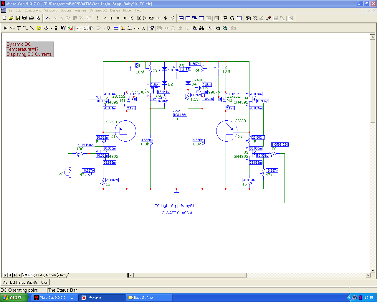The width and height of the screenshot is (377, 302).
Task: Zoom out of the schematic
Action: [x=225, y=28]
